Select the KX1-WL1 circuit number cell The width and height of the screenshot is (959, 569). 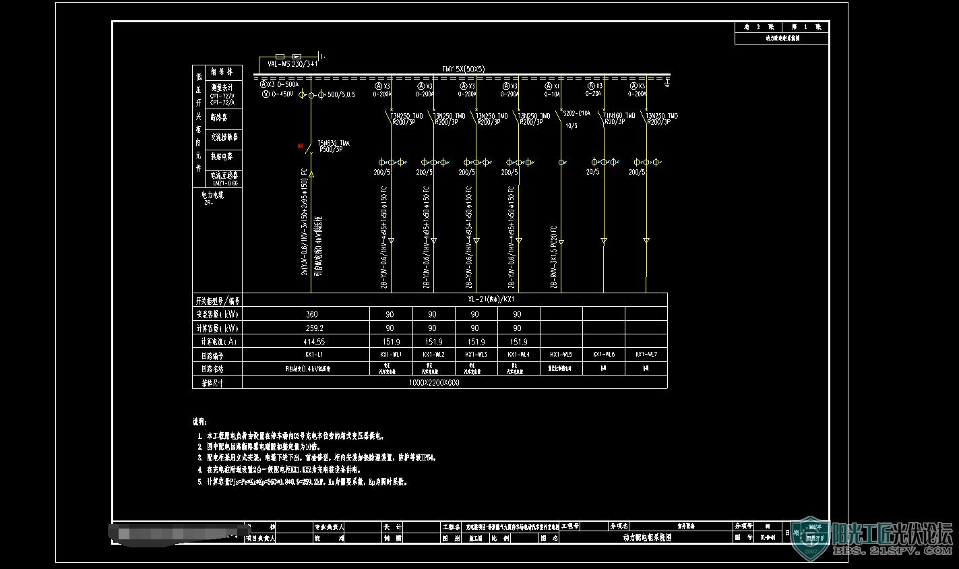pyautogui.click(x=391, y=354)
